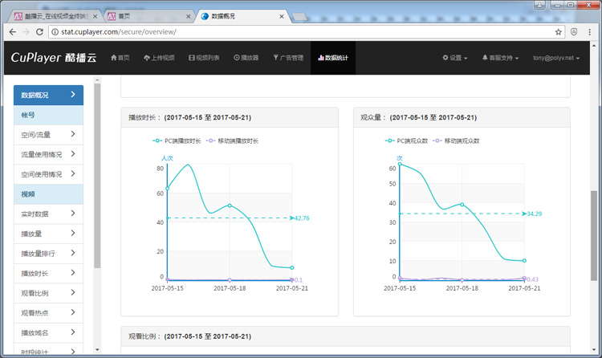Click the browser reload button
602x358 pixels.
point(39,32)
